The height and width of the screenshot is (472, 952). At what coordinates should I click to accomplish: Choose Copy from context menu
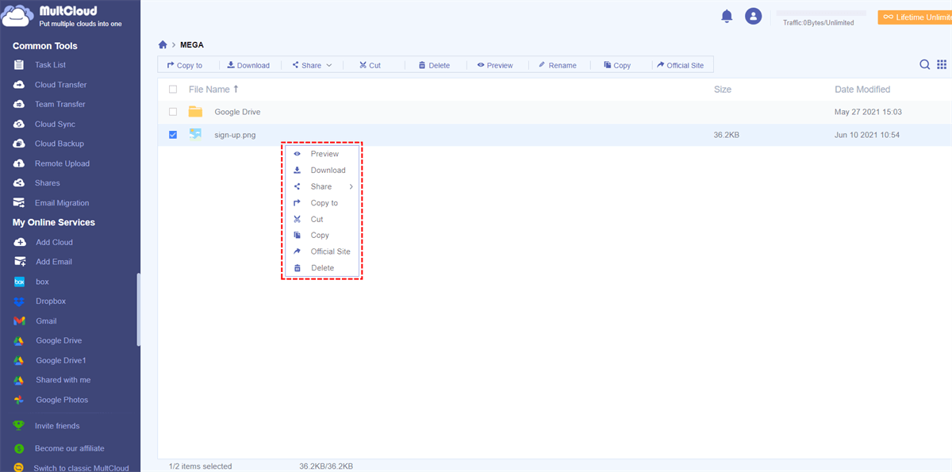323,236
